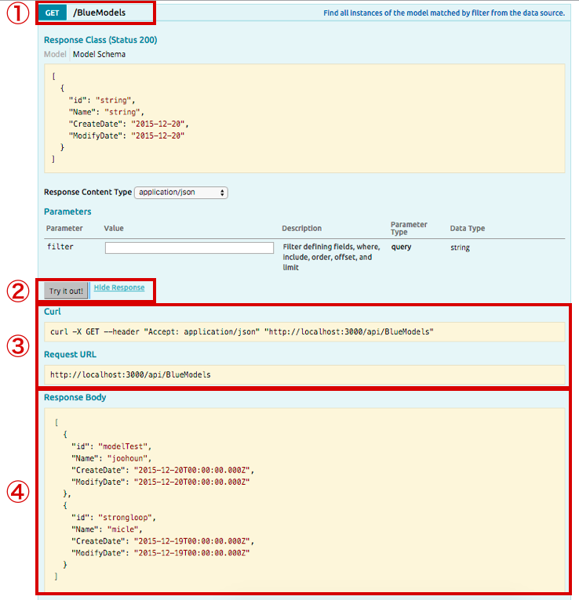Click the filter description text

tap(331, 257)
